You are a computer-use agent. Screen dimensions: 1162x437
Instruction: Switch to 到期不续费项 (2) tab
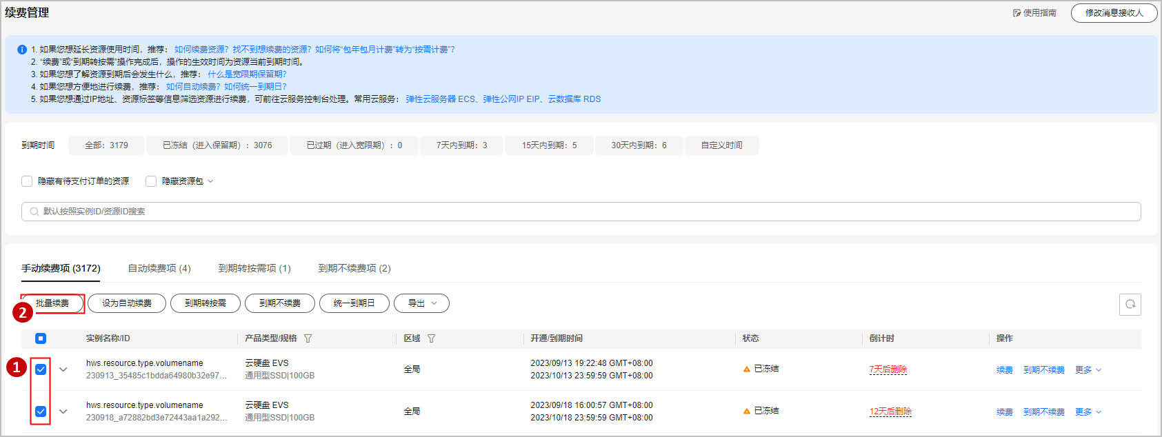[x=354, y=268]
